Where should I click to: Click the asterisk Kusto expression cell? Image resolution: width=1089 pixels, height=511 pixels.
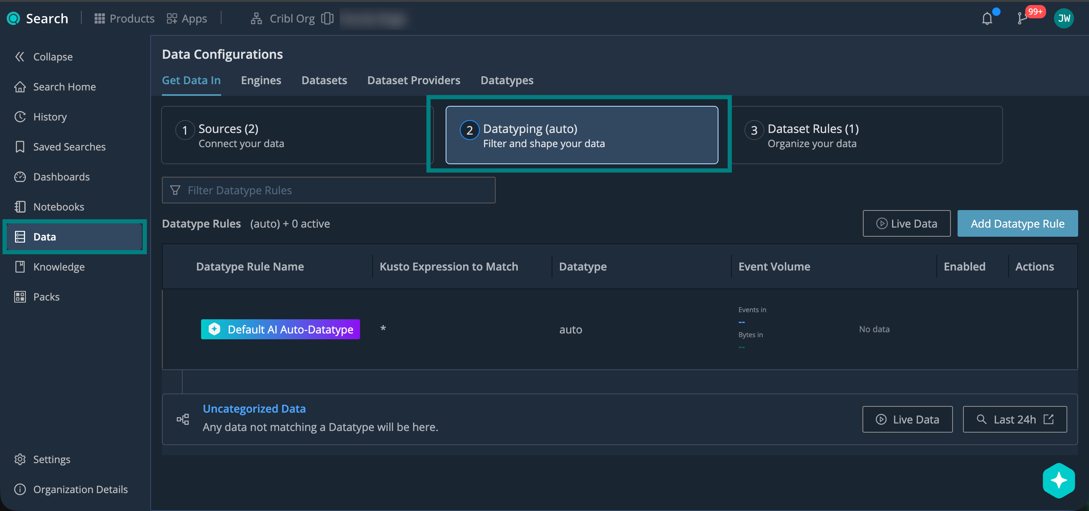(383, 329)
